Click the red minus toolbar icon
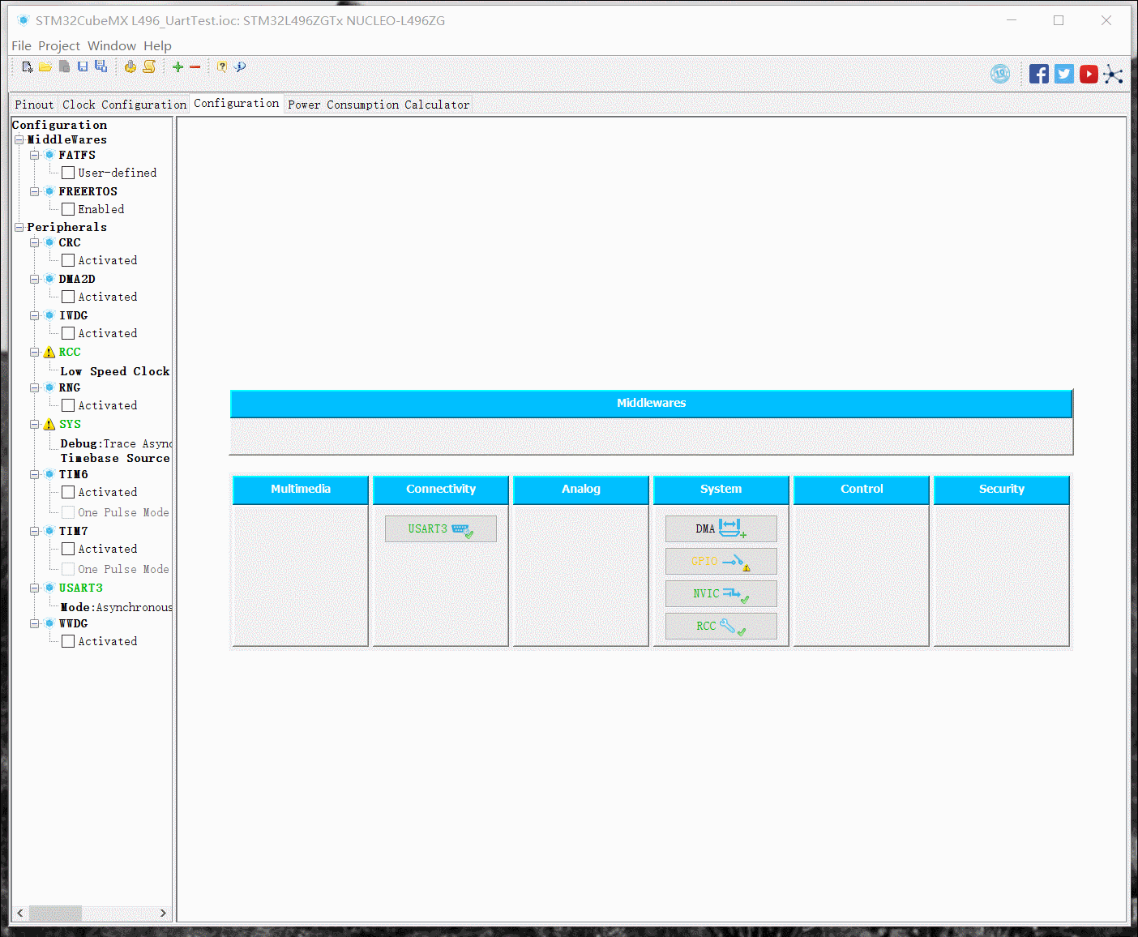Screen dimensions: 1138x937 tap(195, 67)
